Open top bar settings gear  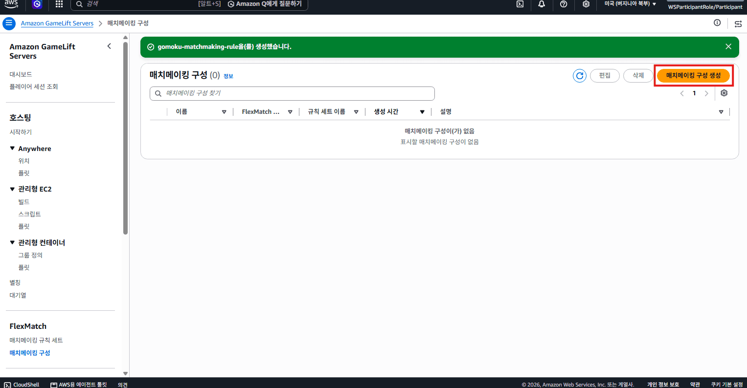[x=586, y=4]
